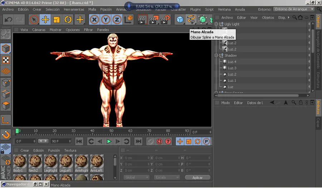
Task: Switch to Model mode cube icon
Action: point(6,49)
